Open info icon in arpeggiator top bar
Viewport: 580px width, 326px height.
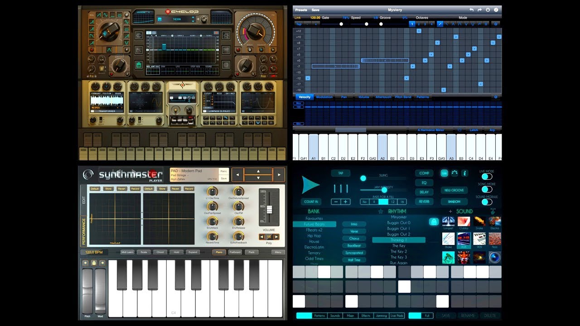[x=496, y=10]
